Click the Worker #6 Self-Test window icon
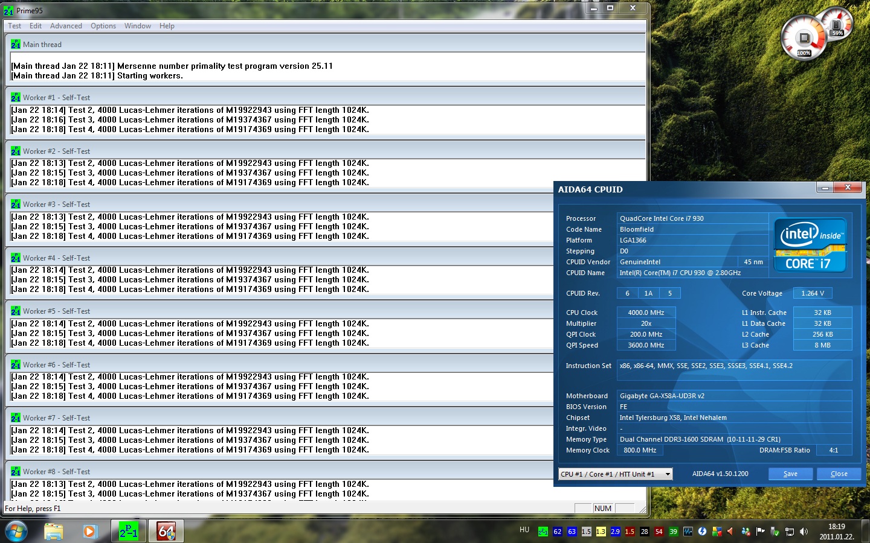The height and width of the screenshot is (543, 870). [x=16, y=365]
